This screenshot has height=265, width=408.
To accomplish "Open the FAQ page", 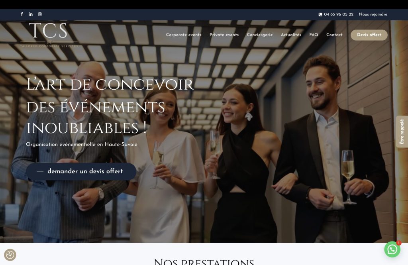I will [x=314, y=35].
